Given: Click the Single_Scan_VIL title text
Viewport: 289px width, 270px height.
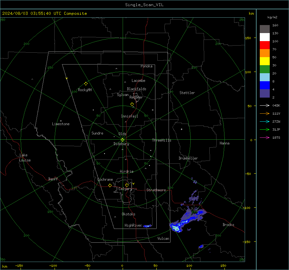Looking at the screenshot, I should 144,5.
